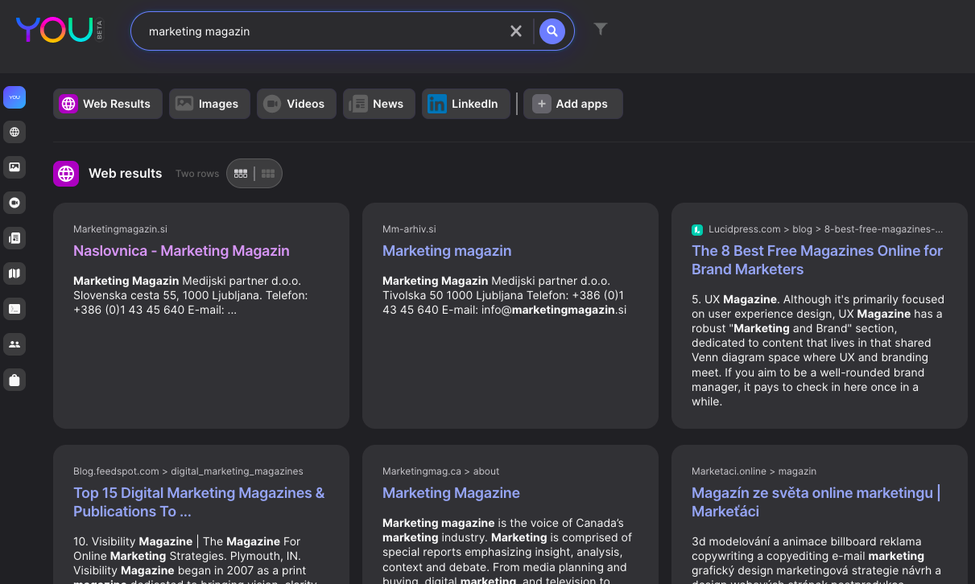Open the images icon in sidebar

[14, 167]
